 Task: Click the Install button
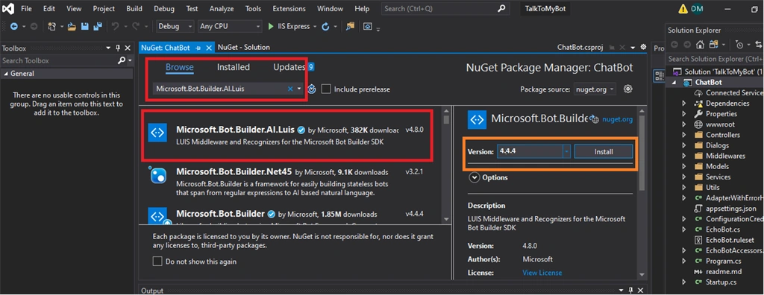pyautogui.click(x=604, y=151)
